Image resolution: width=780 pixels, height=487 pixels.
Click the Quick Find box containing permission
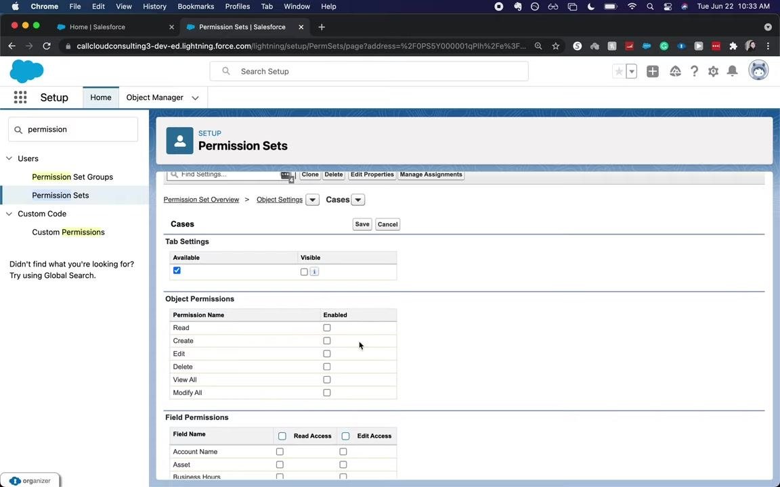(x=73, y=129)
